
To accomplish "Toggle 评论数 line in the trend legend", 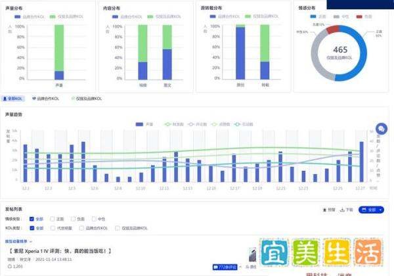I will tap(193, 124).
